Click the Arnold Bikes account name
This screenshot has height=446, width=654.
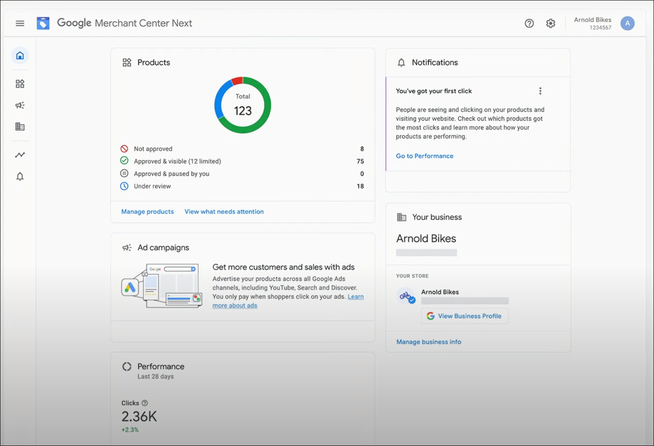pos(593,20)
